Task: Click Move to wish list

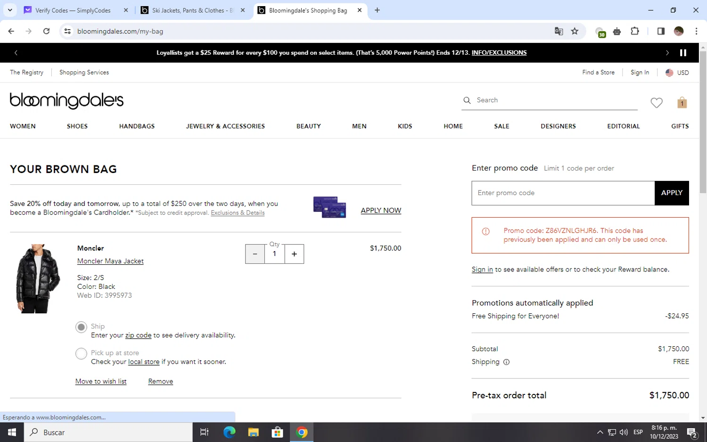Action: (x=101, y=381)
